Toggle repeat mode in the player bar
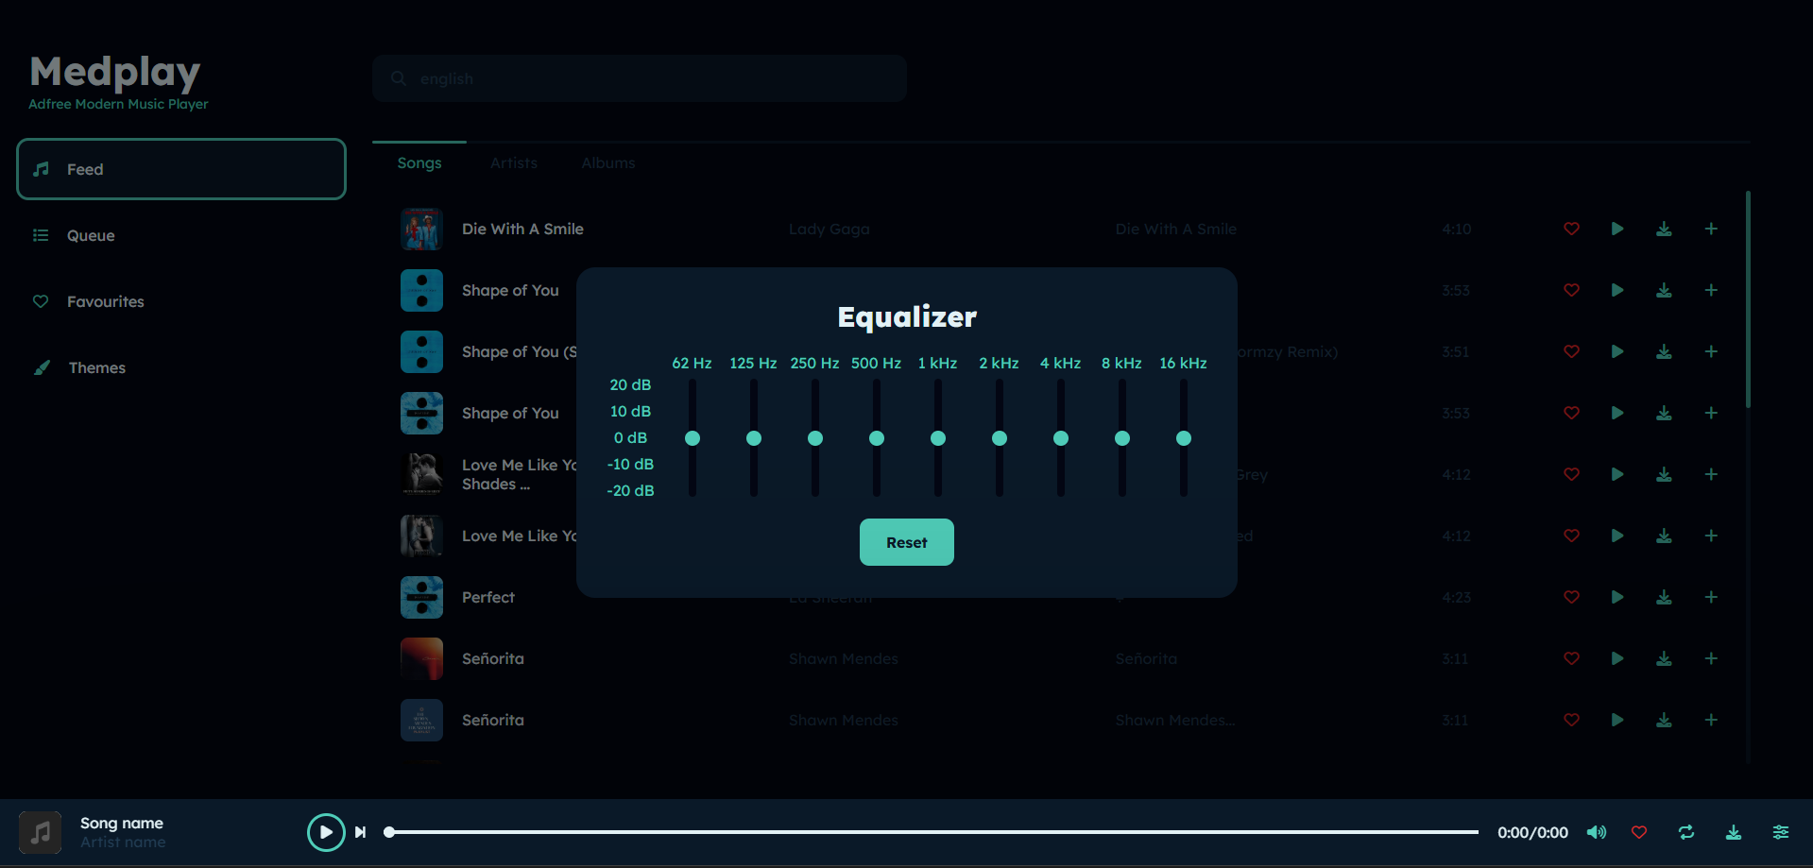Image resolution: width=1813 pixels, height=868 pixels. [1686, 832]
